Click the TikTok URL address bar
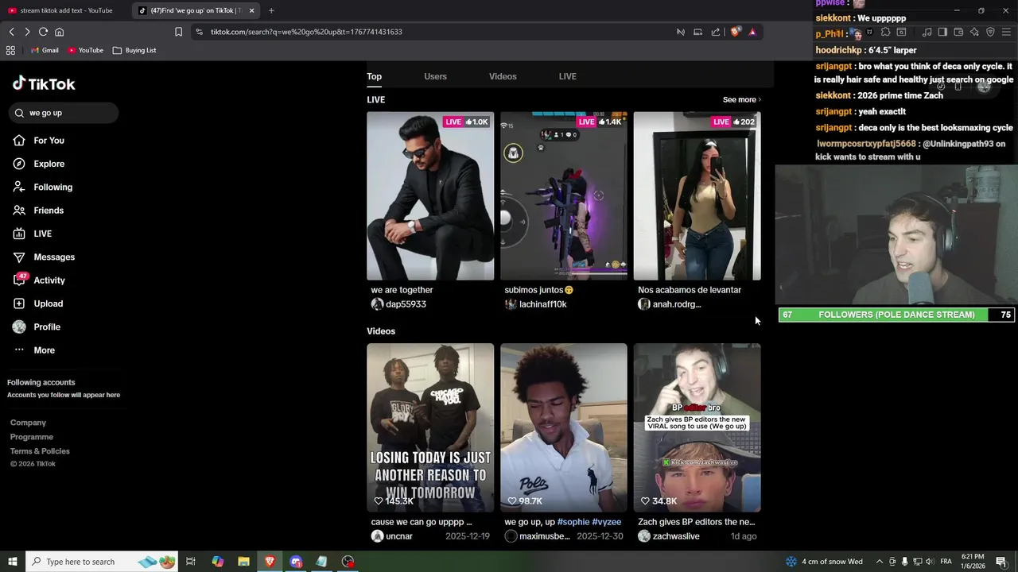The width and height of the screenshot is (1018, 572). (x=429, y=32)
